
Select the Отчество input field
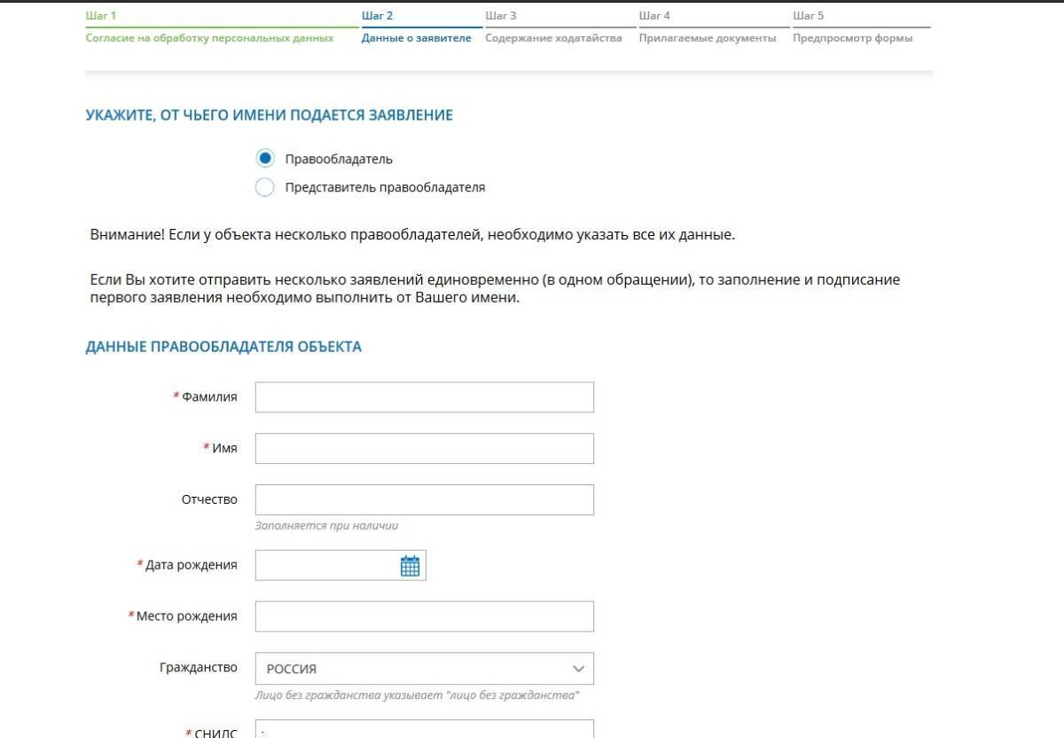(424, 500)
